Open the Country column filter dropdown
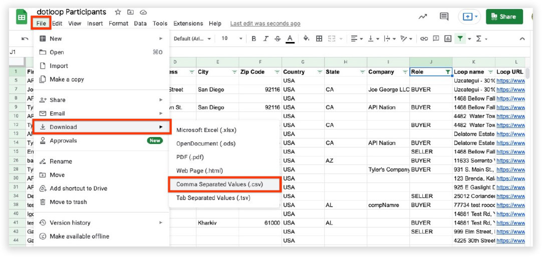 (320, 72)
